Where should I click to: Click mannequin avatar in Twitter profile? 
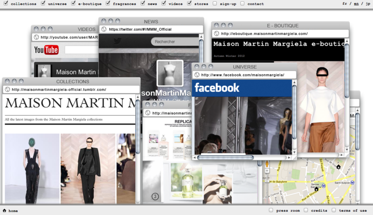(x=170, y=73)
